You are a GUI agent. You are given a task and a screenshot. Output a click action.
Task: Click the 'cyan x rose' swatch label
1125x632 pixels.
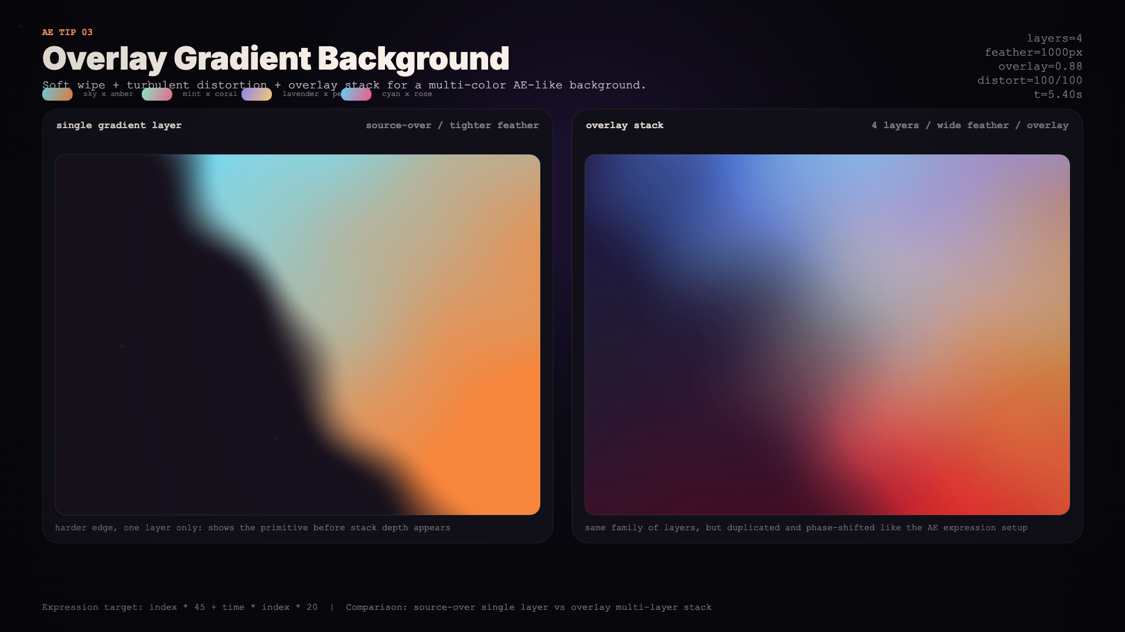[x=407, y=94]
